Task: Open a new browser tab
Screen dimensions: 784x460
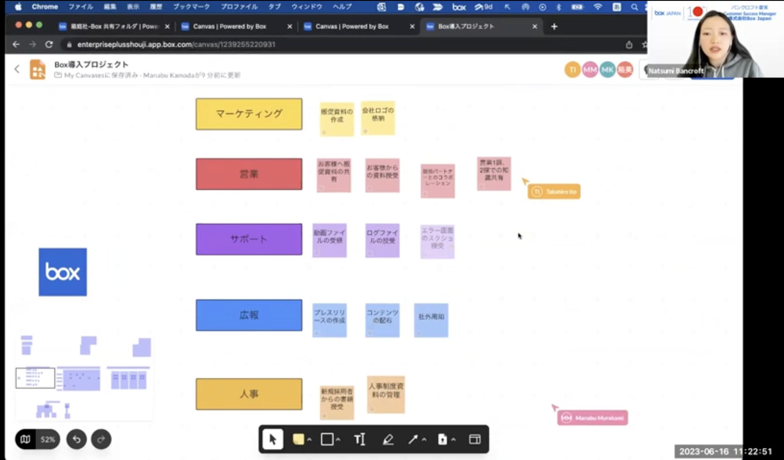Action: pyautogui.click(x=554, y=26)
